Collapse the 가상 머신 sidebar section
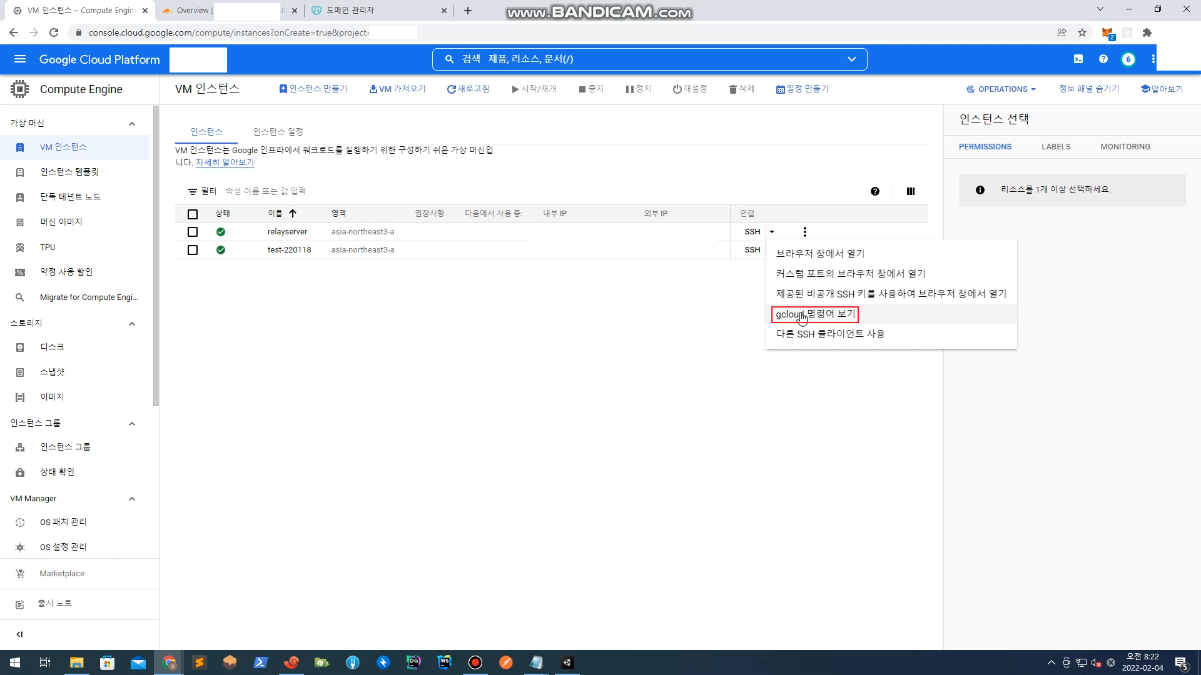This screenshot has width=1201, height=675. tap(132, 124)
